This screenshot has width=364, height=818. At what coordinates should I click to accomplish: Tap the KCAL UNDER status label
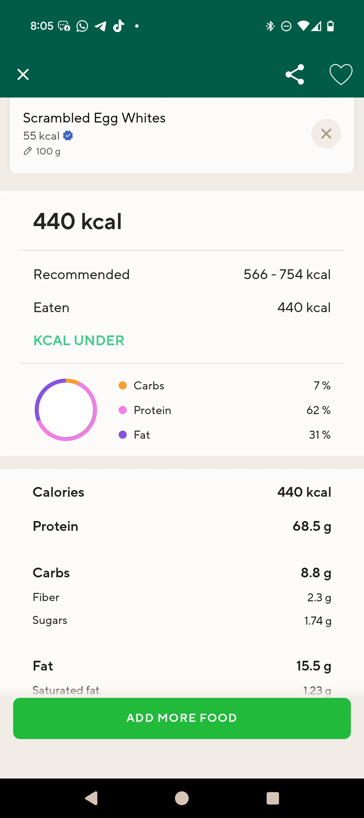(x=79, y=340)
